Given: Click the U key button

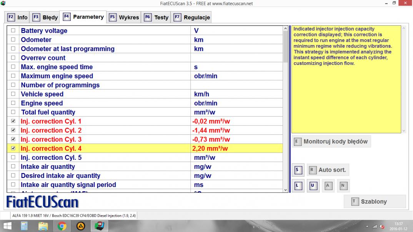Looking at the screenshot, I should click(313, 186).
